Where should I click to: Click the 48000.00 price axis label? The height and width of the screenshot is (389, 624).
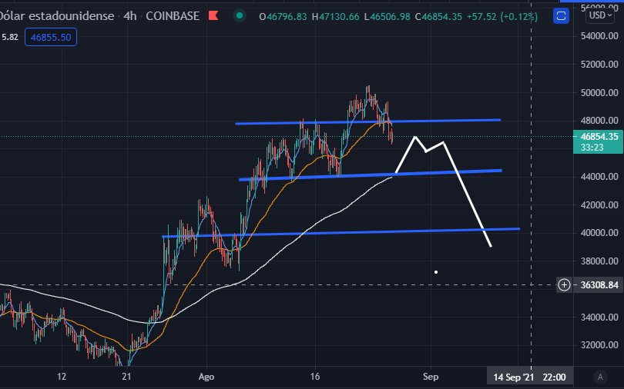[599, 120]
